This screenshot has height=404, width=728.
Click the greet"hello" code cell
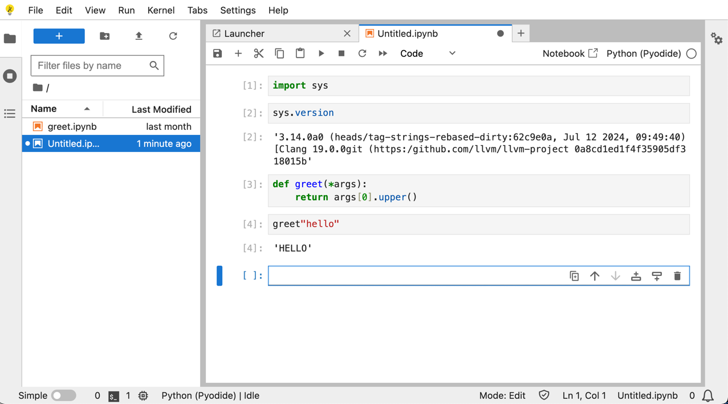pyautogui.click(x=478, y=224)
